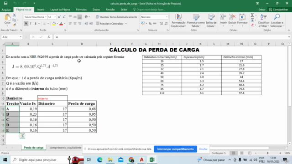The width and height of the screenshot is (292, 164).
Task: Click the Format Painter brush icon
Action: (x=14, y=25)
